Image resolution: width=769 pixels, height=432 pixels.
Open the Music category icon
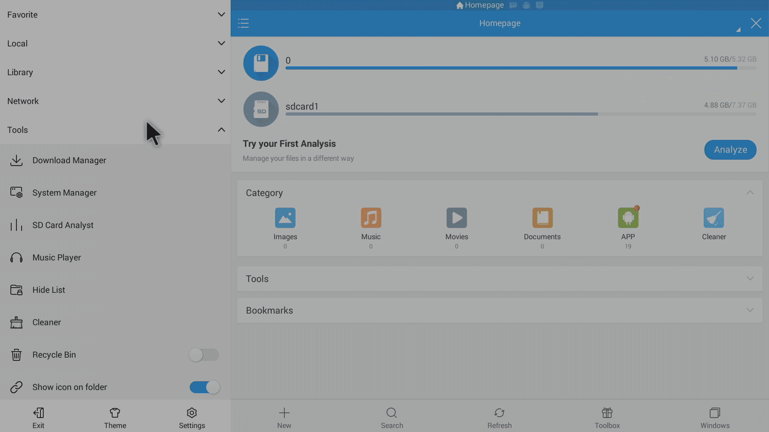coord(371,218)
